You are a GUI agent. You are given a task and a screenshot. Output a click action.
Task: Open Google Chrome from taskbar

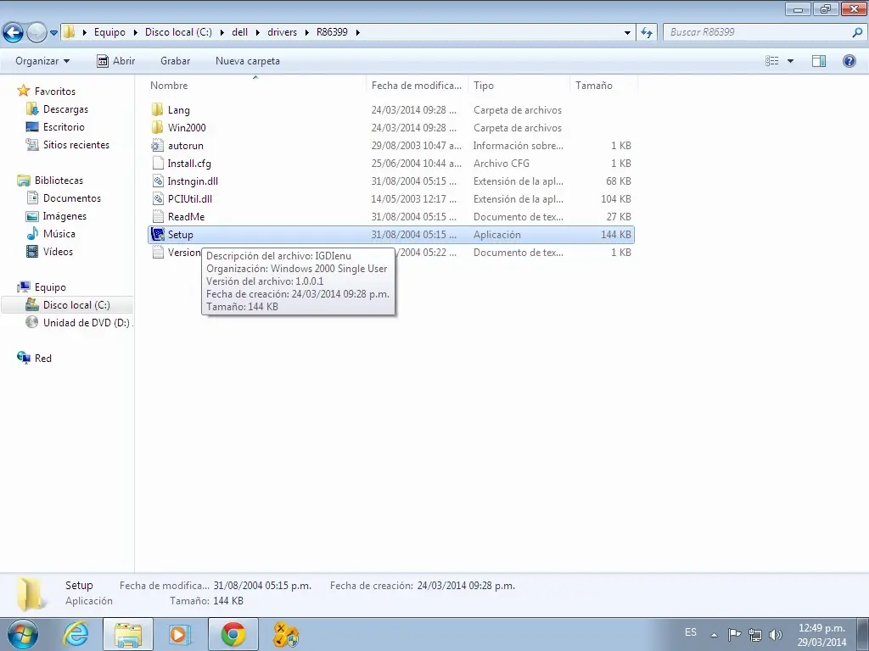tap(233, 634)
